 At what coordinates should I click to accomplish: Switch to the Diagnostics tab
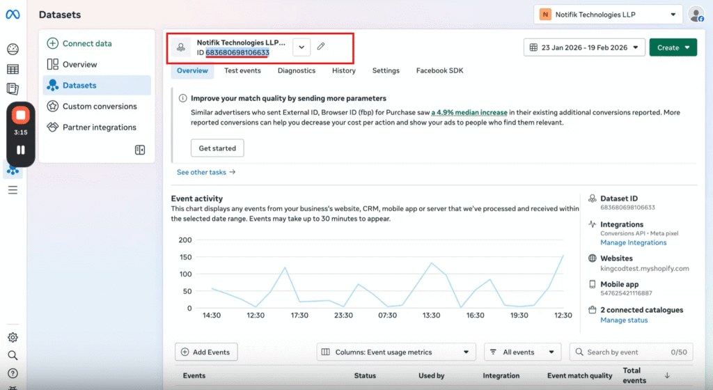pos(297,70)
